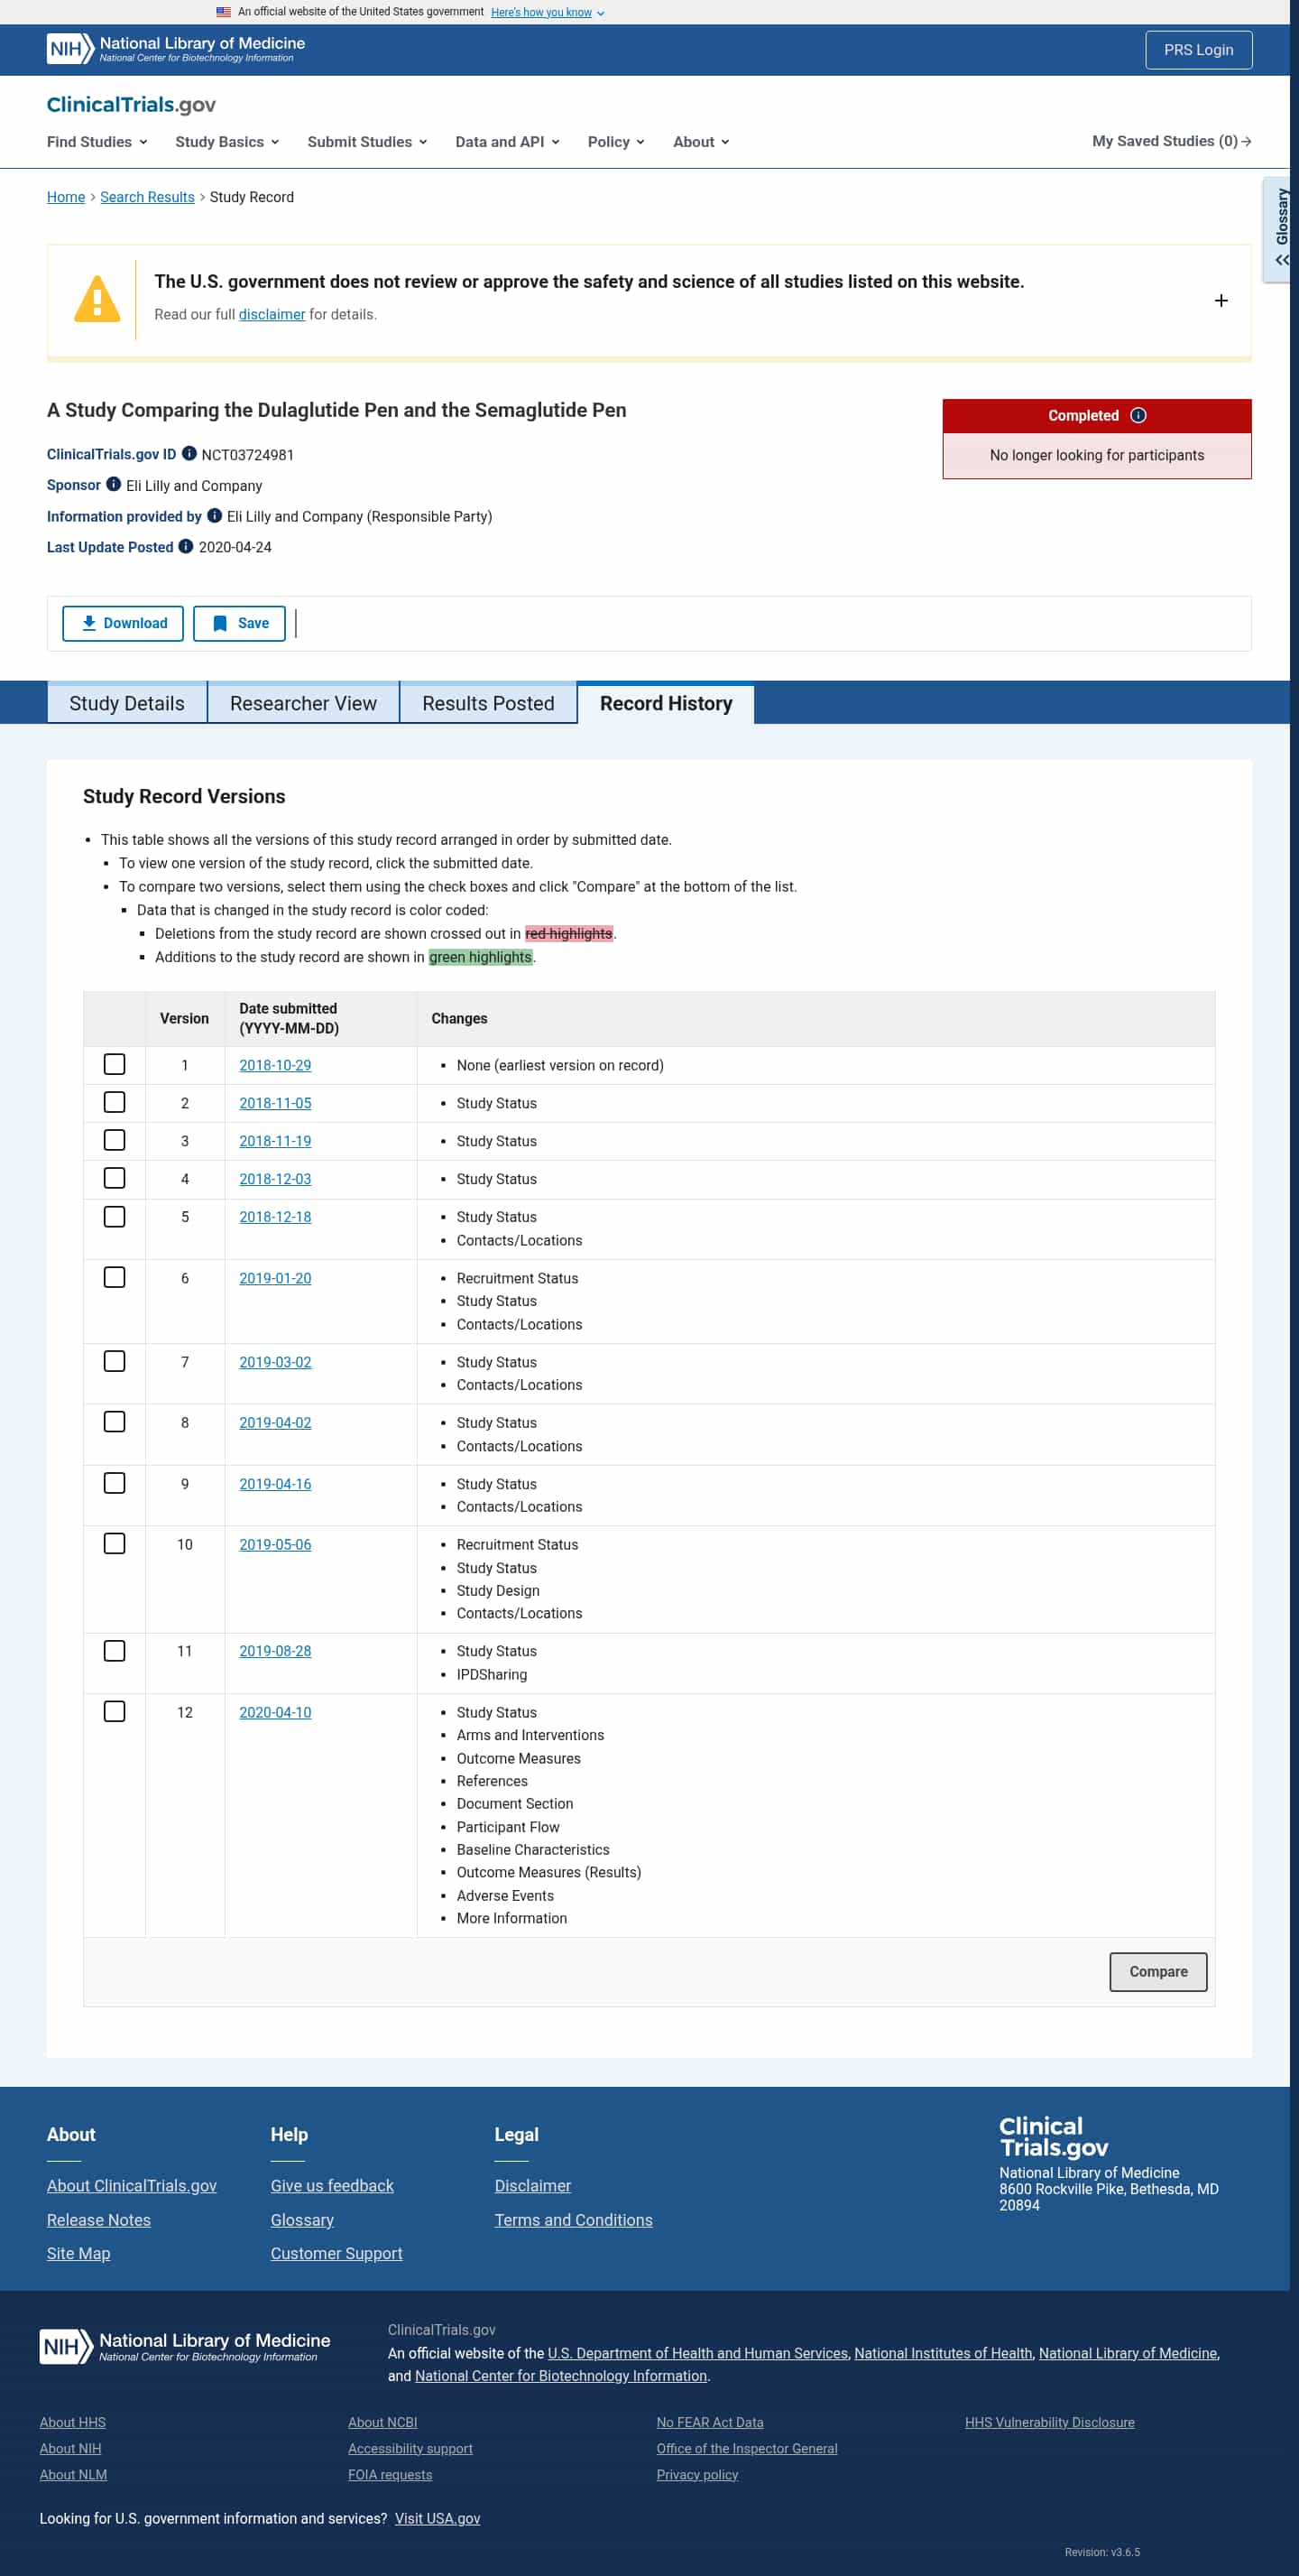
Task: Click the US flag icon in the government banner
Action: pyautogui.click(x=224, y=12)
